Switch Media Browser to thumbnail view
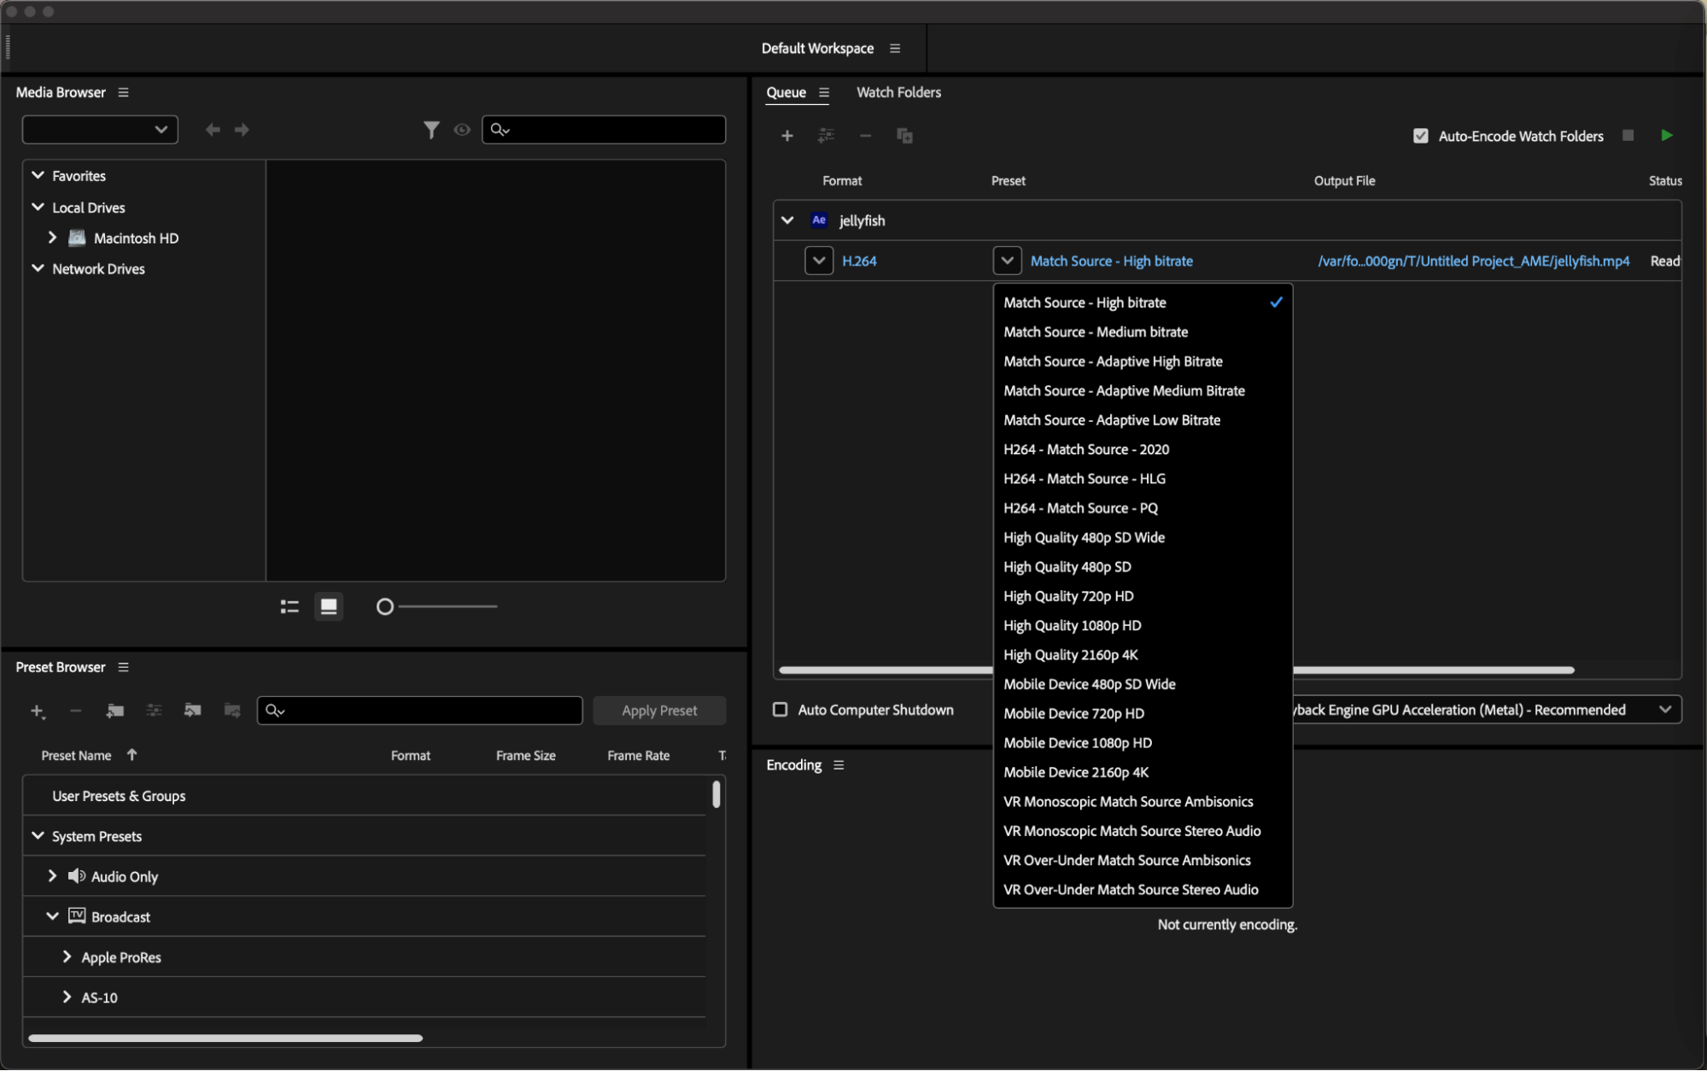The image size is (1707, 1071). (329, 606)
